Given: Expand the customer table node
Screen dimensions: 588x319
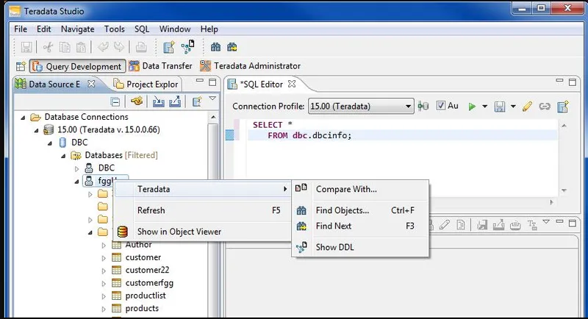Looking at the screenshot, I should tap(104, 258).
